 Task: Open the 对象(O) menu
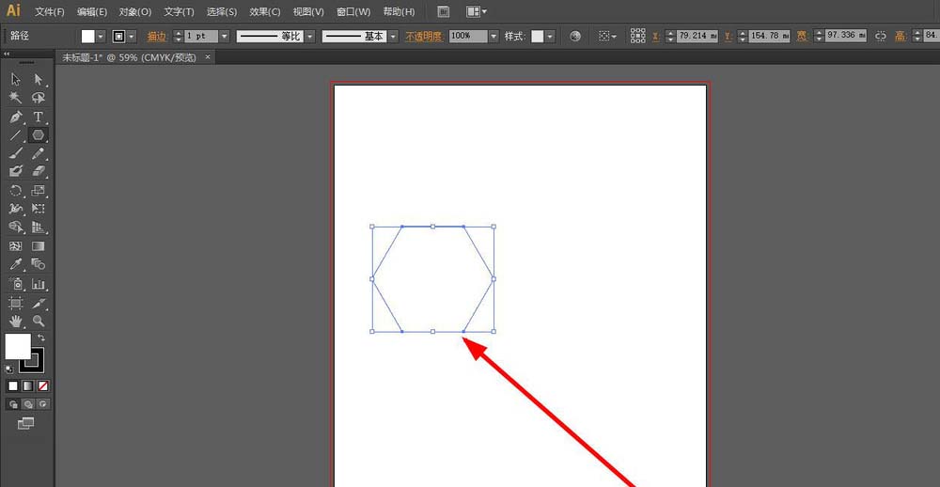pyautogui.click(x=135, y=11)
